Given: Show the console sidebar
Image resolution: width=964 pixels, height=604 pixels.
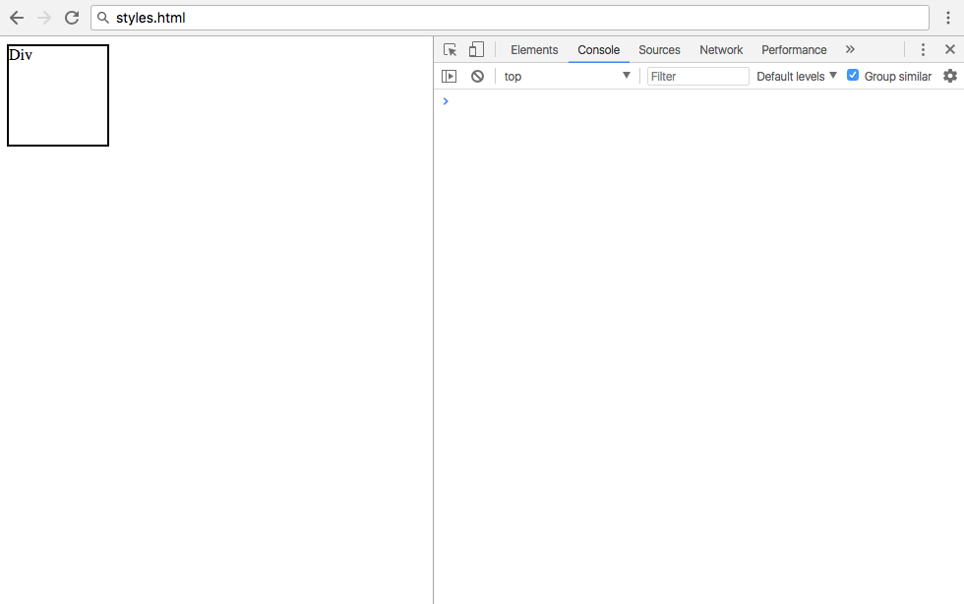Looking at the screenshot, I should (450, 76).
